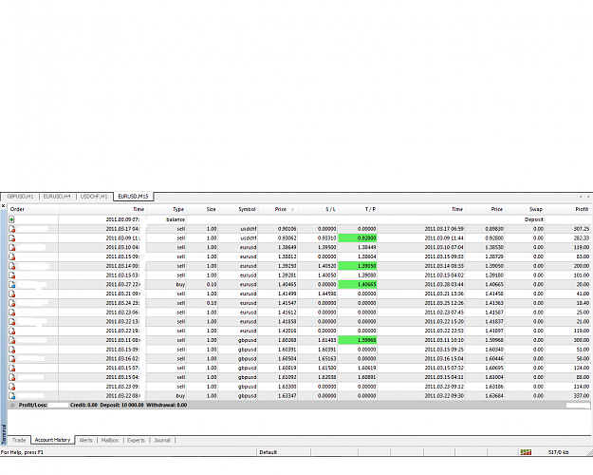Click close time 2011.03.28 03:44
The width and height of the screenshot is (593, 475).
[444, 284]
